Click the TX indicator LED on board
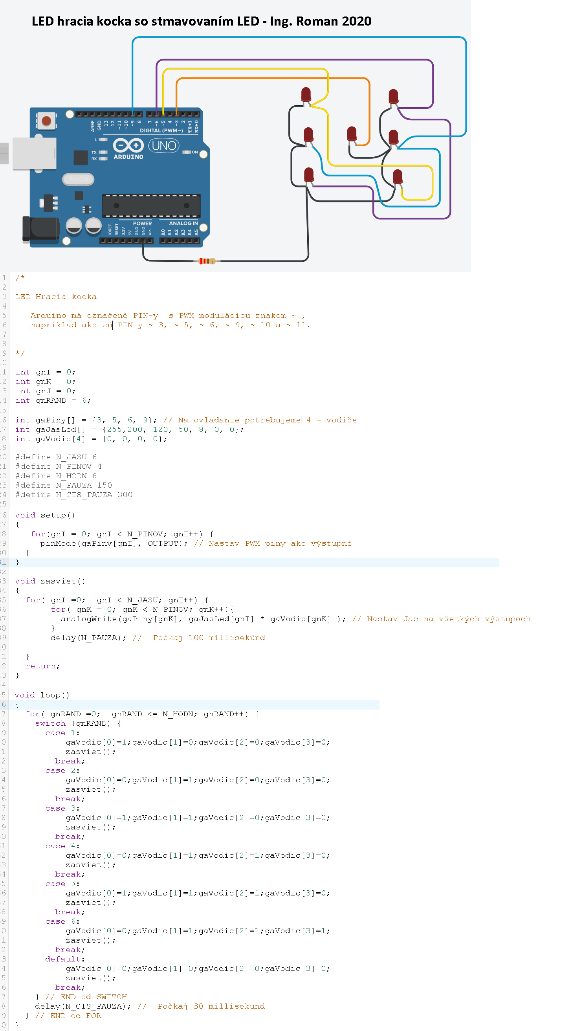Screen dimensions: 572x1031 [x=103, y=152]
